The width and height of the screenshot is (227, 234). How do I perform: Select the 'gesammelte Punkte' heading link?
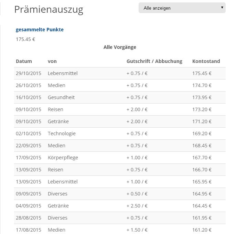tap(40, 30)
